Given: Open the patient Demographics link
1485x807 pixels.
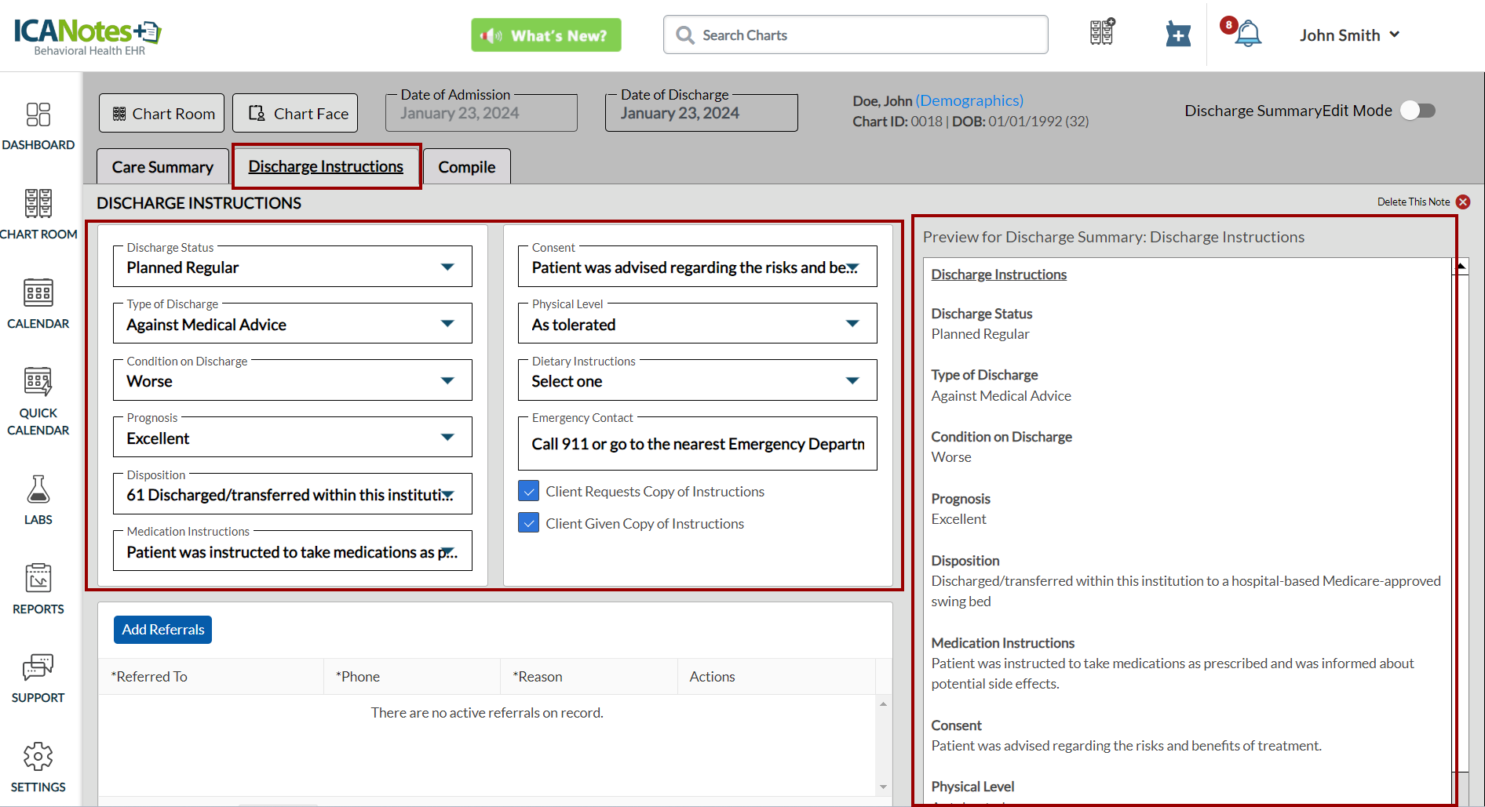Looking at the screenshot, I should coord(969,100).
